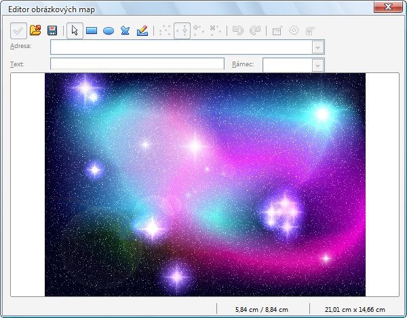407x318 pixels.
Task: Open hotspot Properties icon
Action: [310, 31]
